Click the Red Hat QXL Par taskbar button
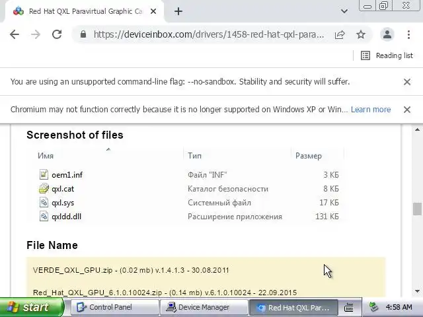 tap(293, 307)
